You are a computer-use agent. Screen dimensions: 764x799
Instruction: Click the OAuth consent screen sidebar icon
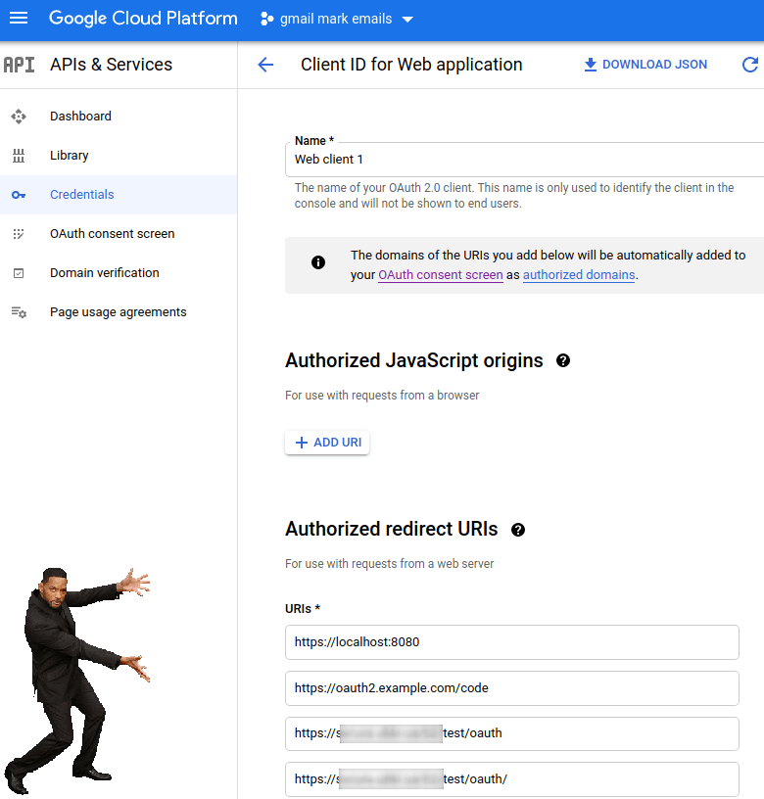[x=19, y=234]
